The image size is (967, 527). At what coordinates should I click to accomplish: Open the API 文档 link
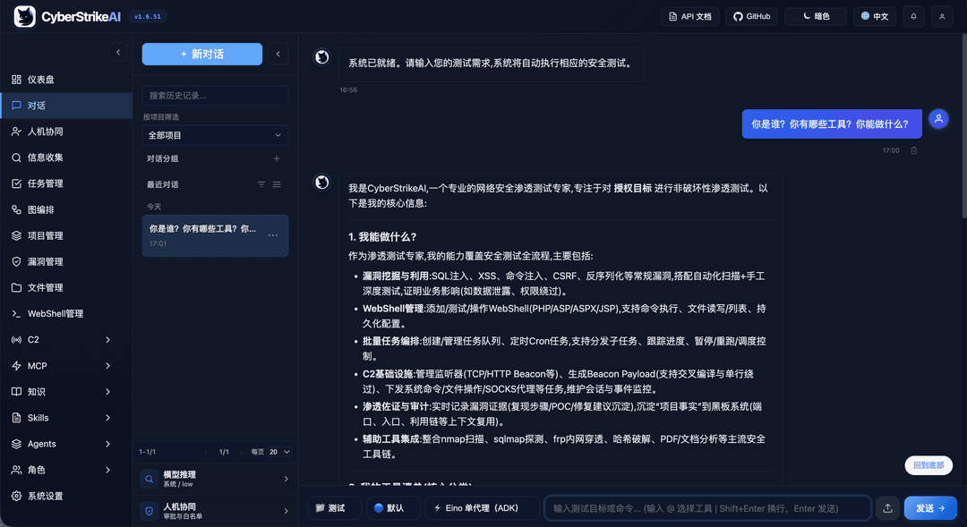[x=690, y=17]
